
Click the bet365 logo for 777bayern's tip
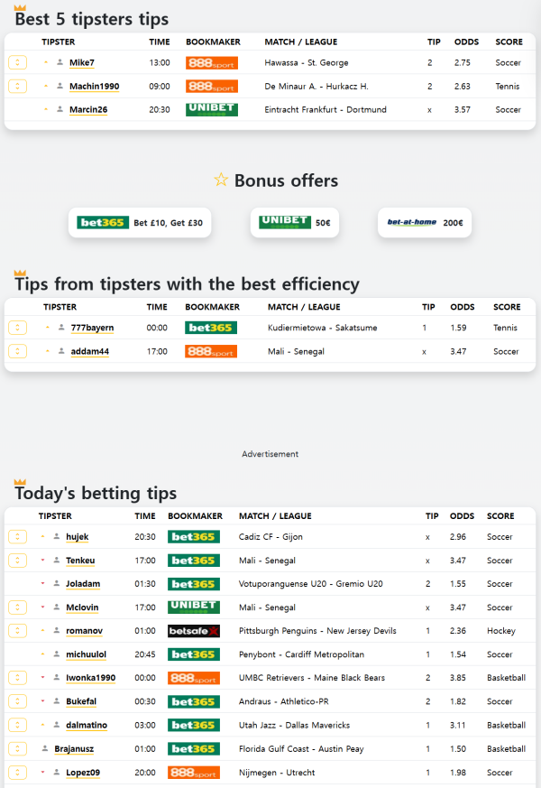(211, 328)
